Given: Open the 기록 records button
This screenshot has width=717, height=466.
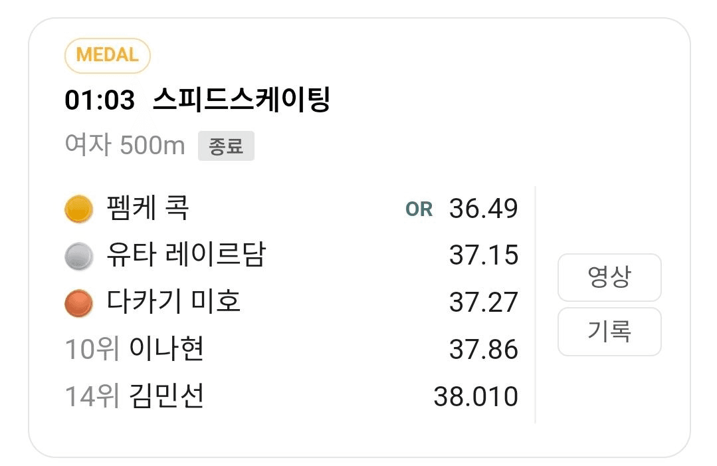Looking at the screenshot, I should (x=609, y=331).
